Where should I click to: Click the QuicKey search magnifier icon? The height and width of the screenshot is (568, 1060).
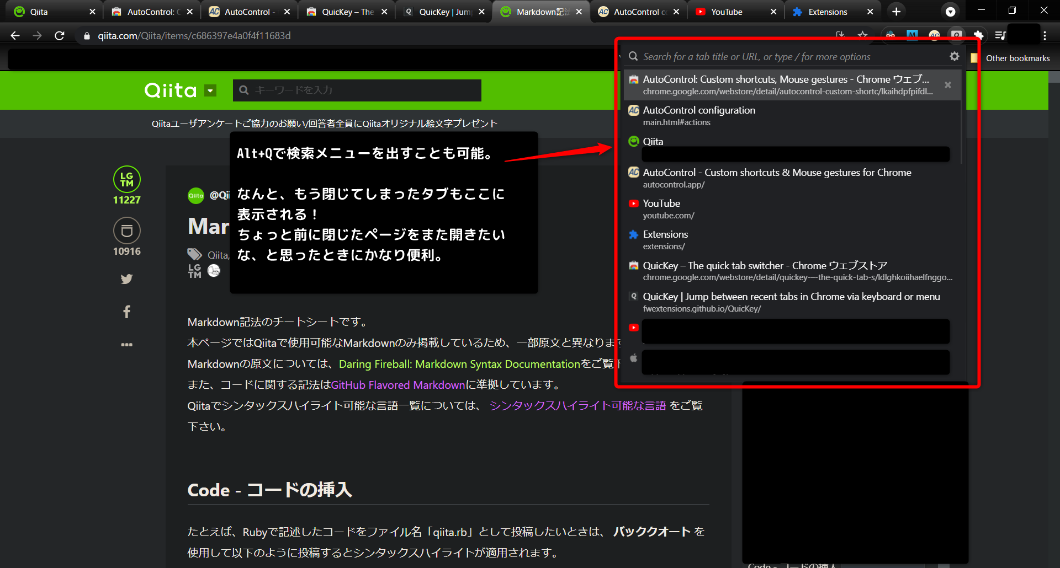click(x=633, y=56)
